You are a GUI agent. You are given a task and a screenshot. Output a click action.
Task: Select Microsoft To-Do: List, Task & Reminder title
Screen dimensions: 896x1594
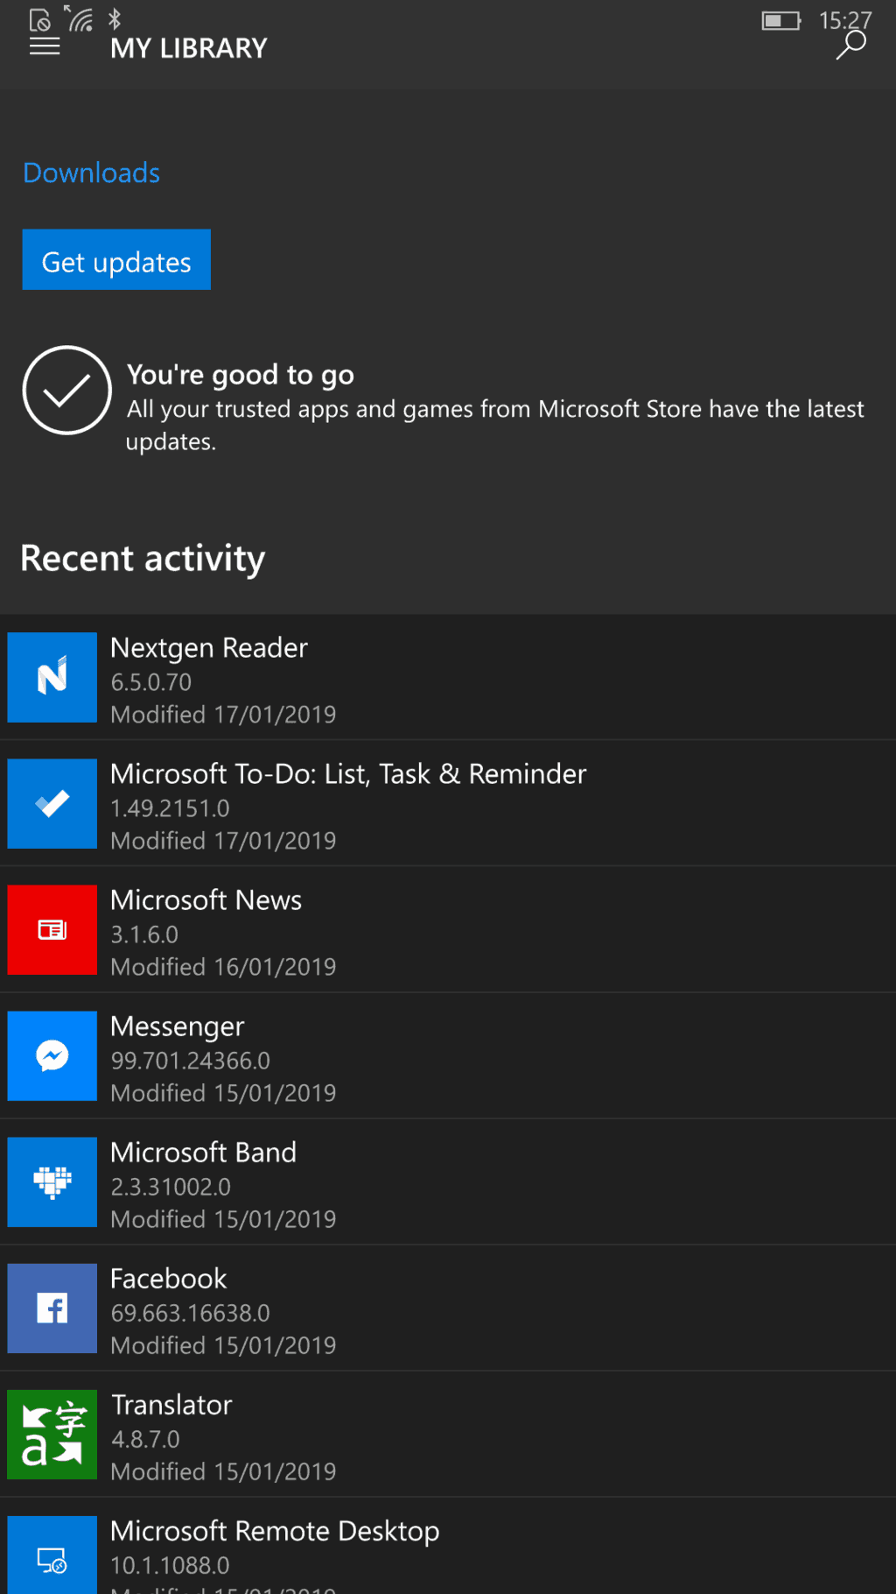click(348, 773)
